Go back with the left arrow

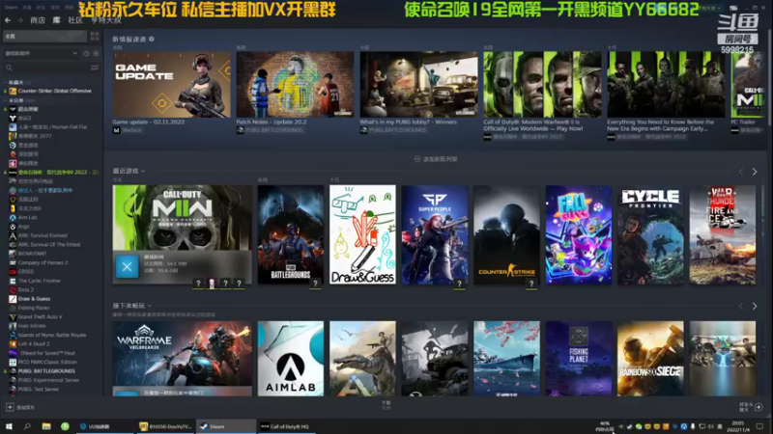8,20
